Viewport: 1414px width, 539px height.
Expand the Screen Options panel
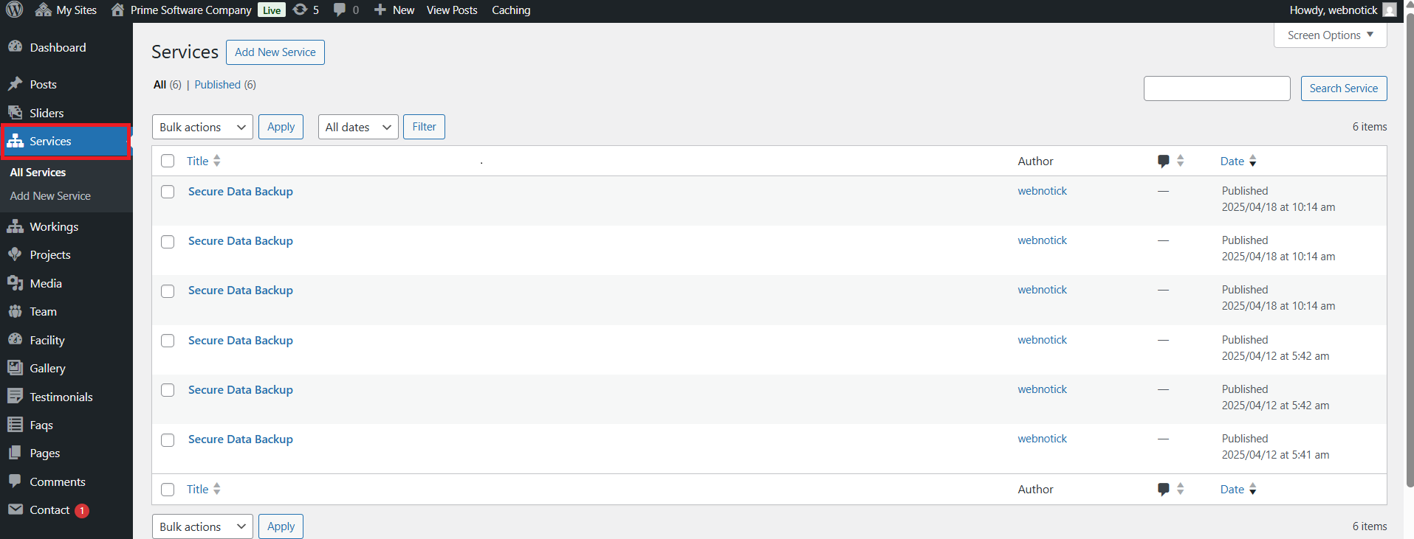click(1330, 35)
